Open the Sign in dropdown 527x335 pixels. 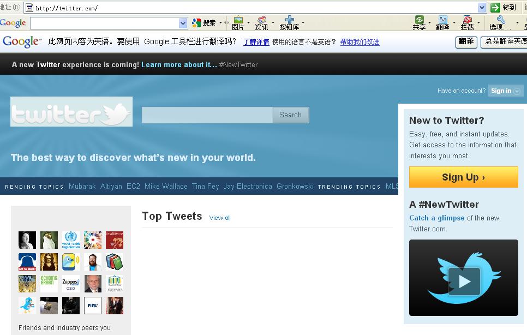pos(506,91)
